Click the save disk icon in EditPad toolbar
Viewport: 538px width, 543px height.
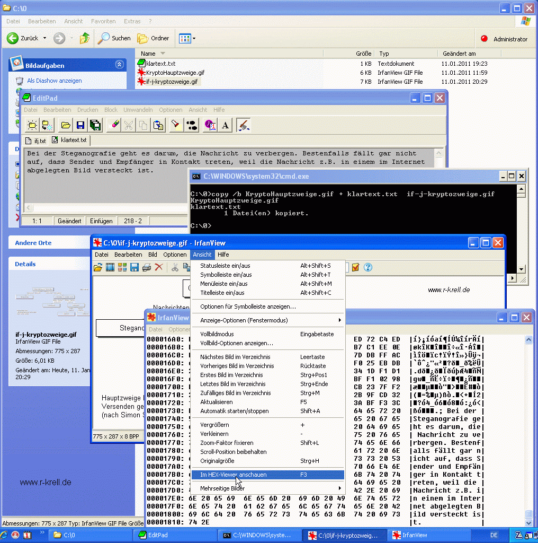click(80, 125)
